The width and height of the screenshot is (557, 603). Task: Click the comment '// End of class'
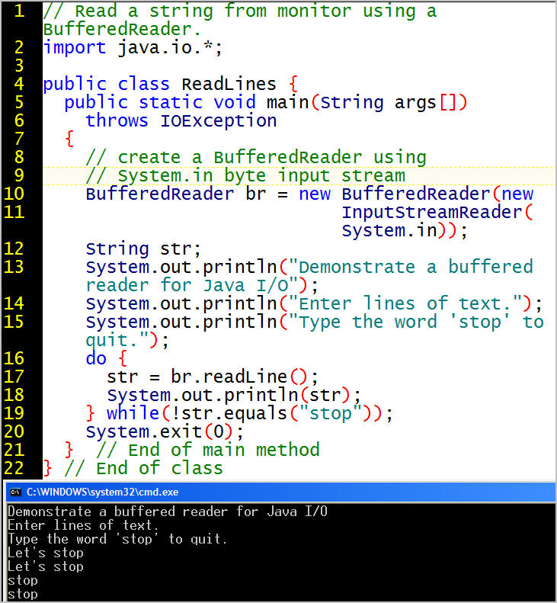(144, 468)
